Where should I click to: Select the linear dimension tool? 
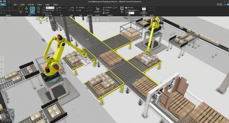point(71,8)
